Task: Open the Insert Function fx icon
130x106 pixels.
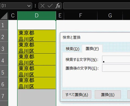Action: tap(58, 6)
